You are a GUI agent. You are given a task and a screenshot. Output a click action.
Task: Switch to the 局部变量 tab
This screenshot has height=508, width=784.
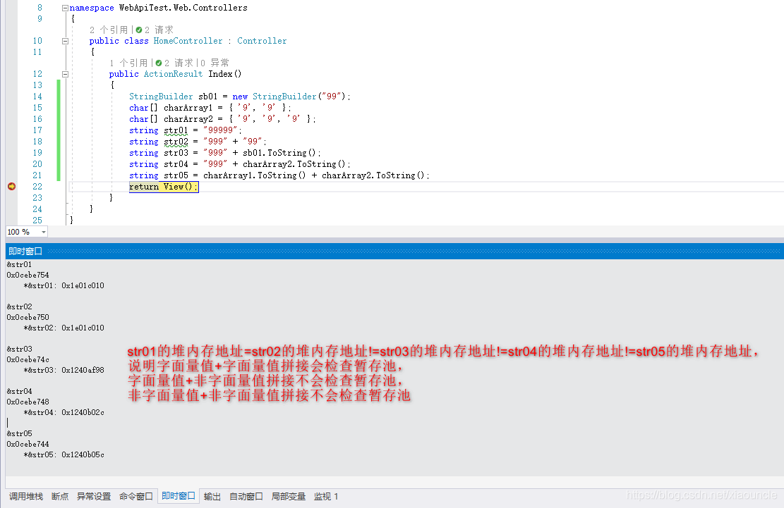(x=289, y=497)
